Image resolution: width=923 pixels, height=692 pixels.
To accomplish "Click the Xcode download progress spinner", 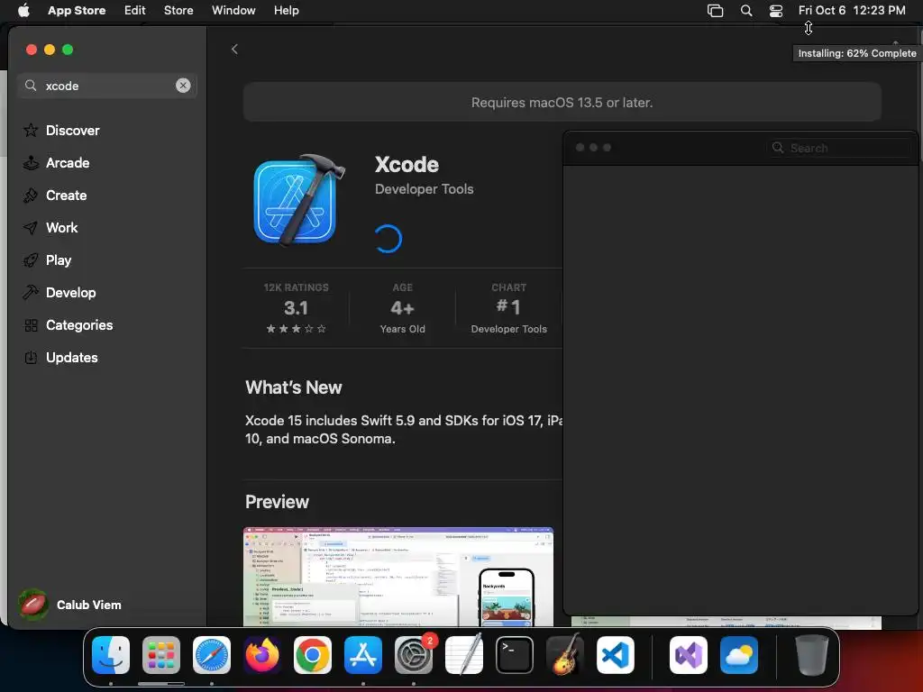I will (x=388, y=238).
